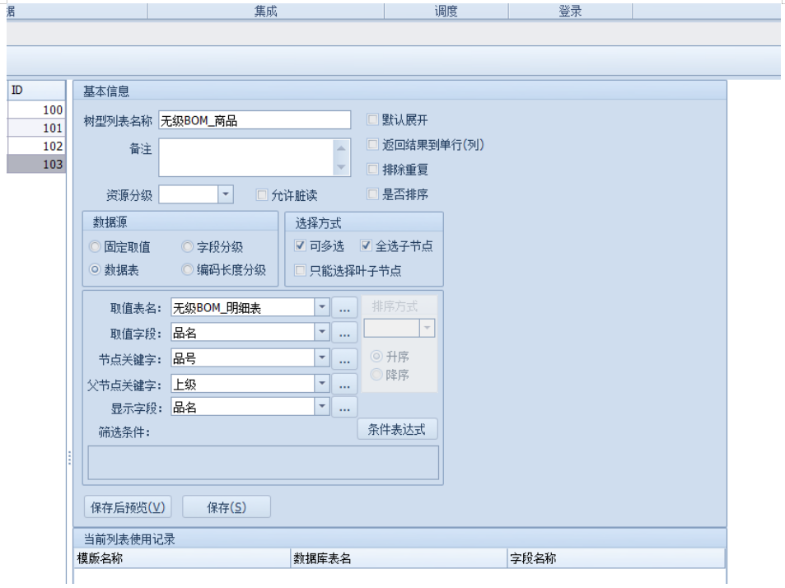Toggle the 只能选择叶子节点 checkbox

301,270
